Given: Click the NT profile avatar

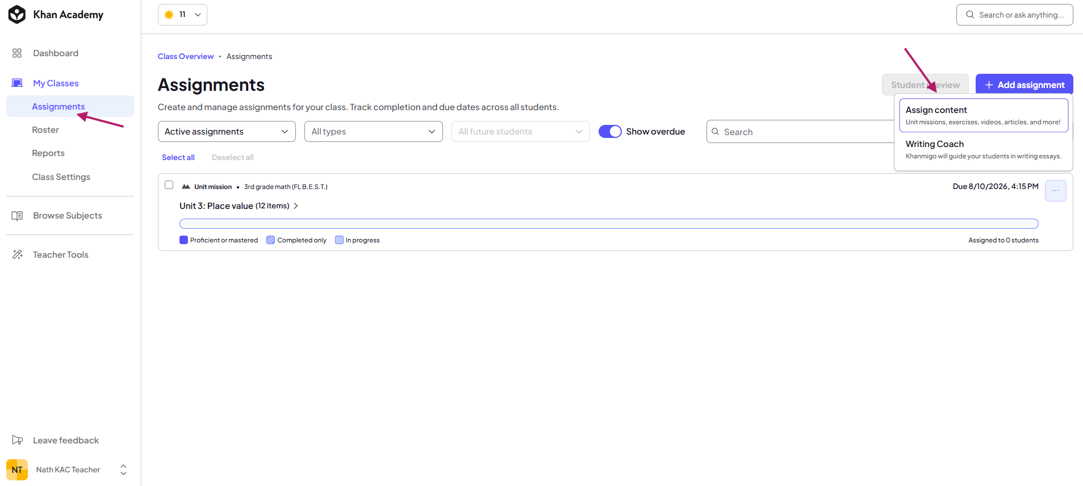Looking at the screenshot, I should click(x=17, y=470).
